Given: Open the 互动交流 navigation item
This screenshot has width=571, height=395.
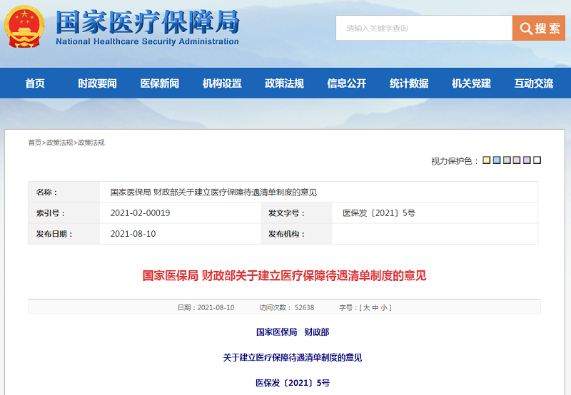Looking at the screenshot, I should 534,83.
